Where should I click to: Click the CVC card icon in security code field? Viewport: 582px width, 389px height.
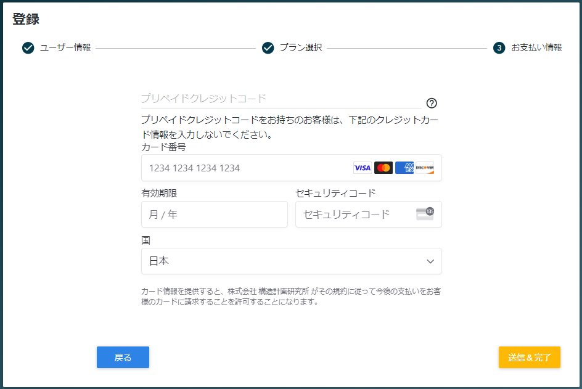pyautogui.click(x=425, y=214)
